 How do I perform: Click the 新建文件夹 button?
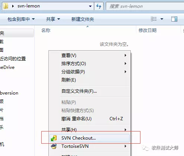[x=83, y=19]
